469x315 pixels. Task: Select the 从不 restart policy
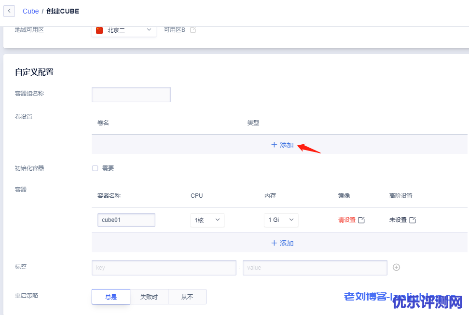[187, 297]
